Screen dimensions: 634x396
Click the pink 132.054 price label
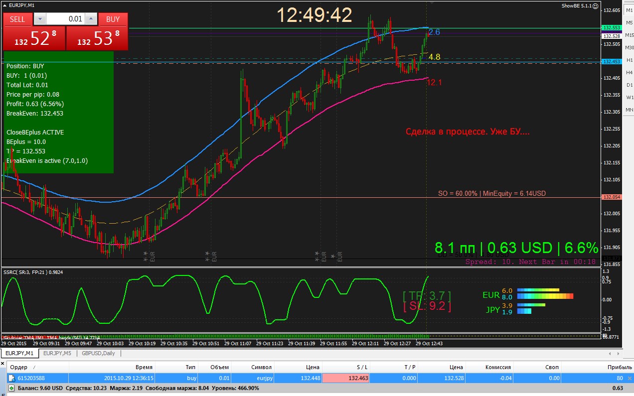tap(611, 197)
